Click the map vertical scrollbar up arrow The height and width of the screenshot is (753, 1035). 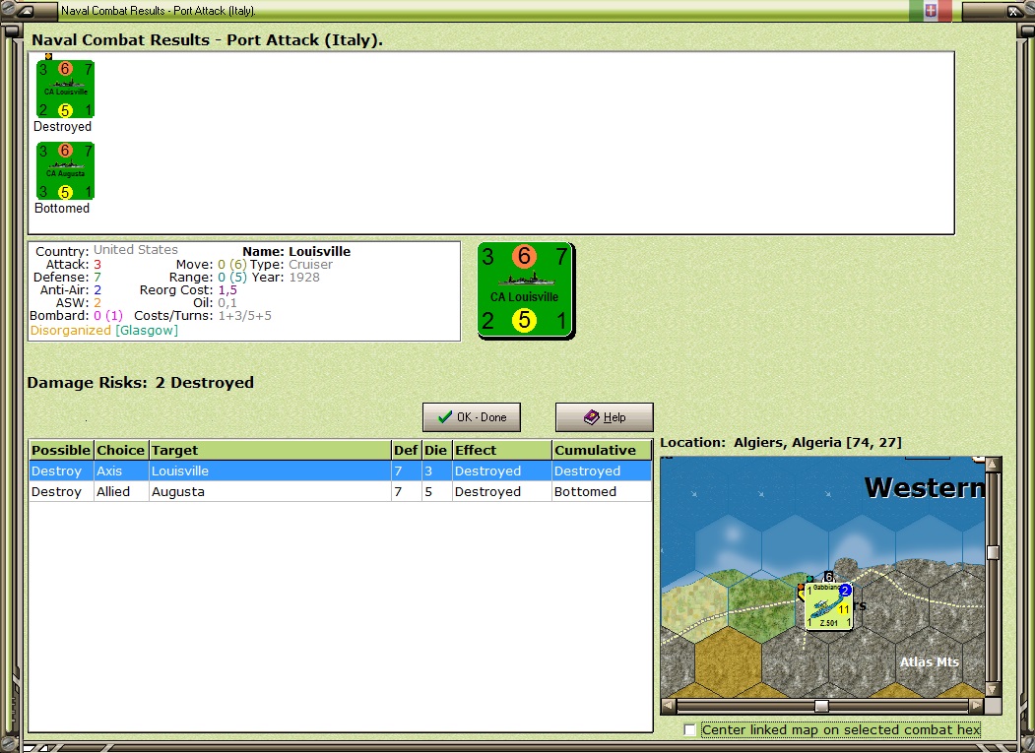tap(993, 465)
